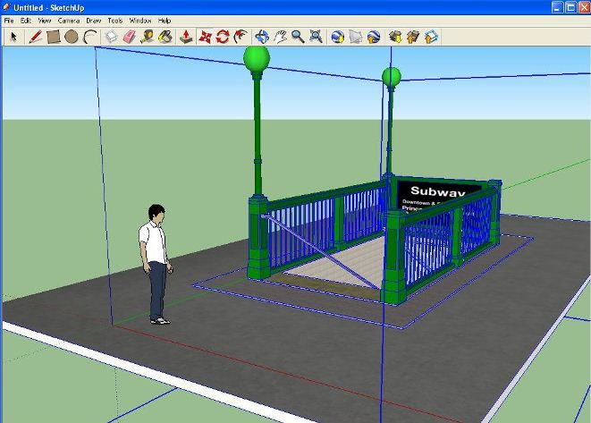Image resolution: width=591 pixels, height=423 pixels.
Task: Activate the Eraser tool
Action: click(x=129, y=37)
